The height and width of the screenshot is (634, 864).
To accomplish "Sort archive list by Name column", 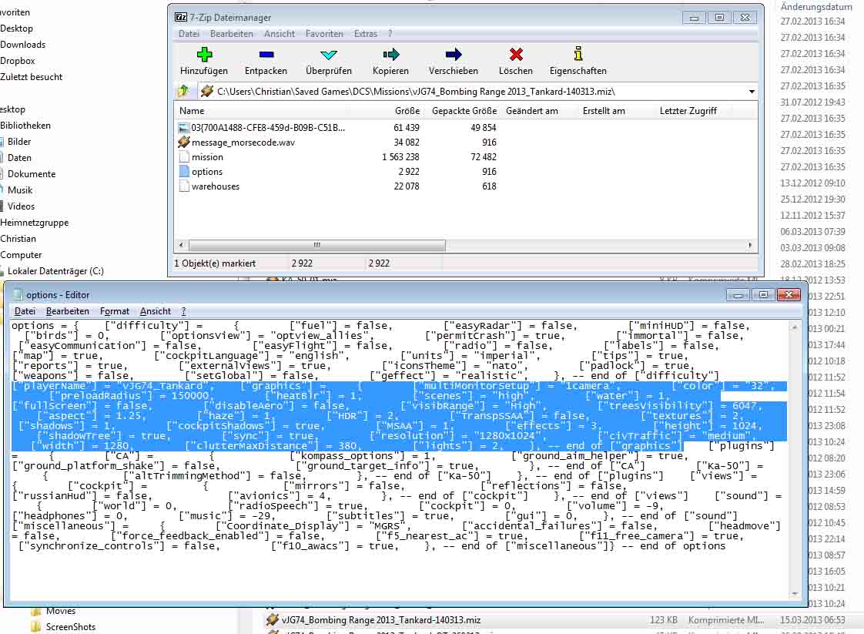I will [x=192, y=111].
